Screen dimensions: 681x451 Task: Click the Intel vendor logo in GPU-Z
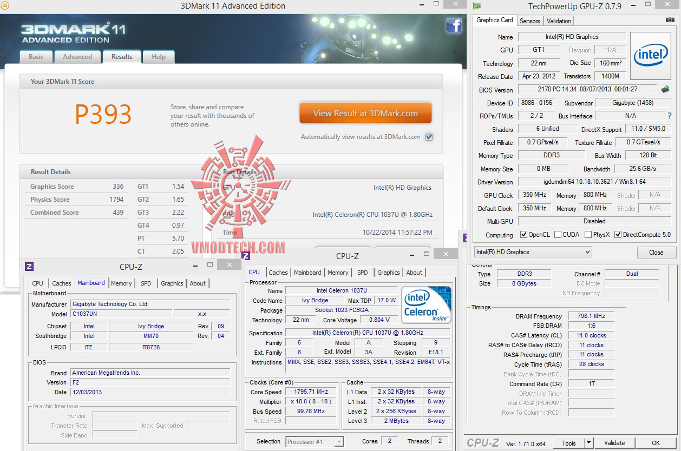click(x=651, y=56)
